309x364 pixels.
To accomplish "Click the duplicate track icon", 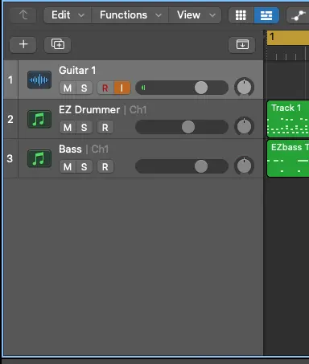I will click(x=58, y=44).
